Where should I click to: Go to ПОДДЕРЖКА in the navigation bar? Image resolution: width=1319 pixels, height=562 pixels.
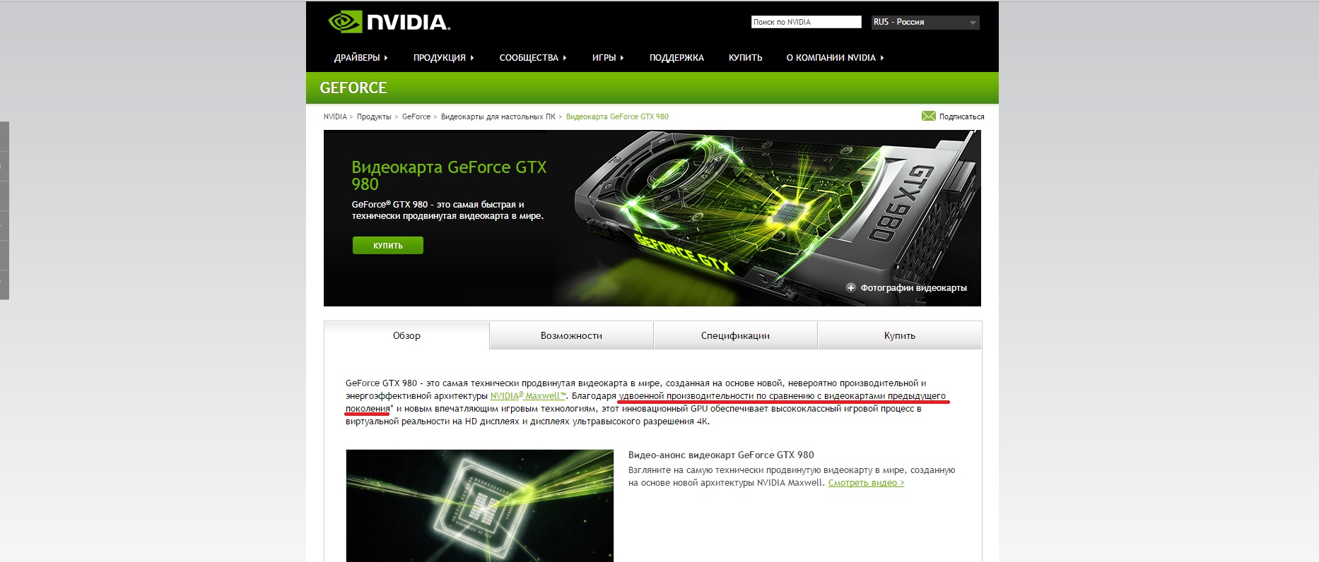click(x=676, y=57)
